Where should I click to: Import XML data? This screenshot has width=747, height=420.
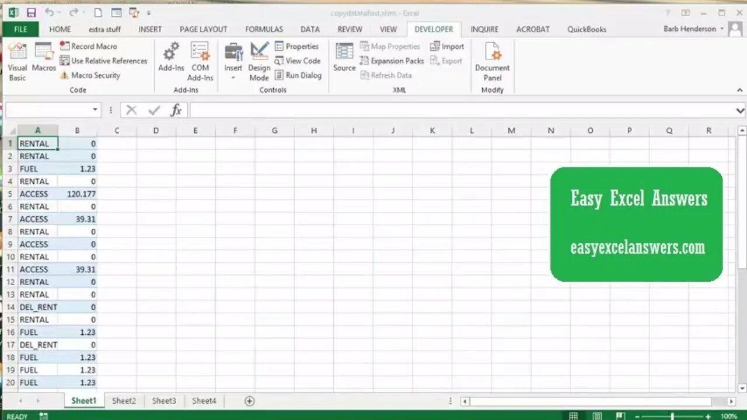(x=447, y=46)
